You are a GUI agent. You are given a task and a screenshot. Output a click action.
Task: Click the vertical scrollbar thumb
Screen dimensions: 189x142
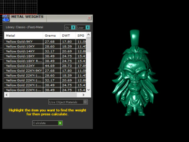[x=89, y=45]
